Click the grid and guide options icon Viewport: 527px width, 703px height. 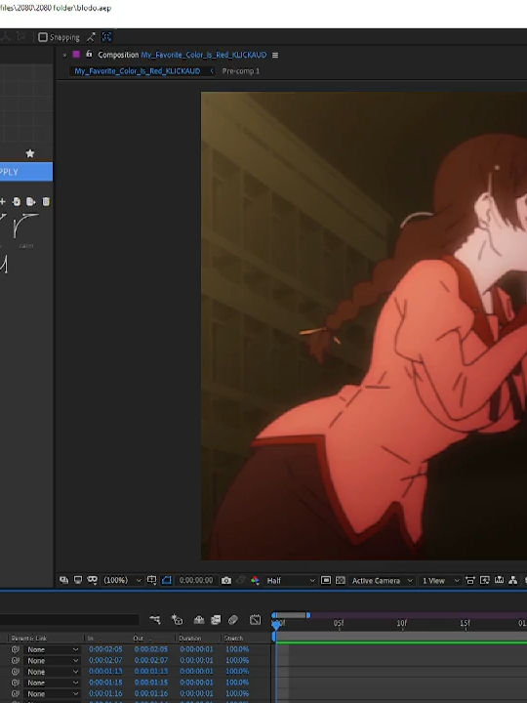coord(152,580)
